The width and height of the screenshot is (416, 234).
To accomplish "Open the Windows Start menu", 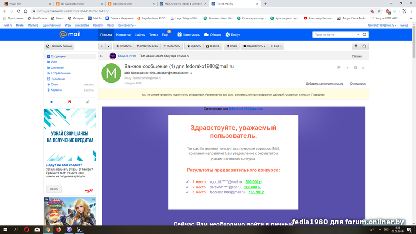I will click(x=5, y=230).
